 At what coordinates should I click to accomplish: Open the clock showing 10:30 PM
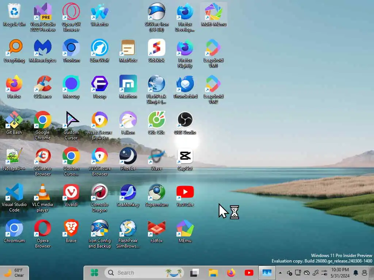(x=340, y=273)
